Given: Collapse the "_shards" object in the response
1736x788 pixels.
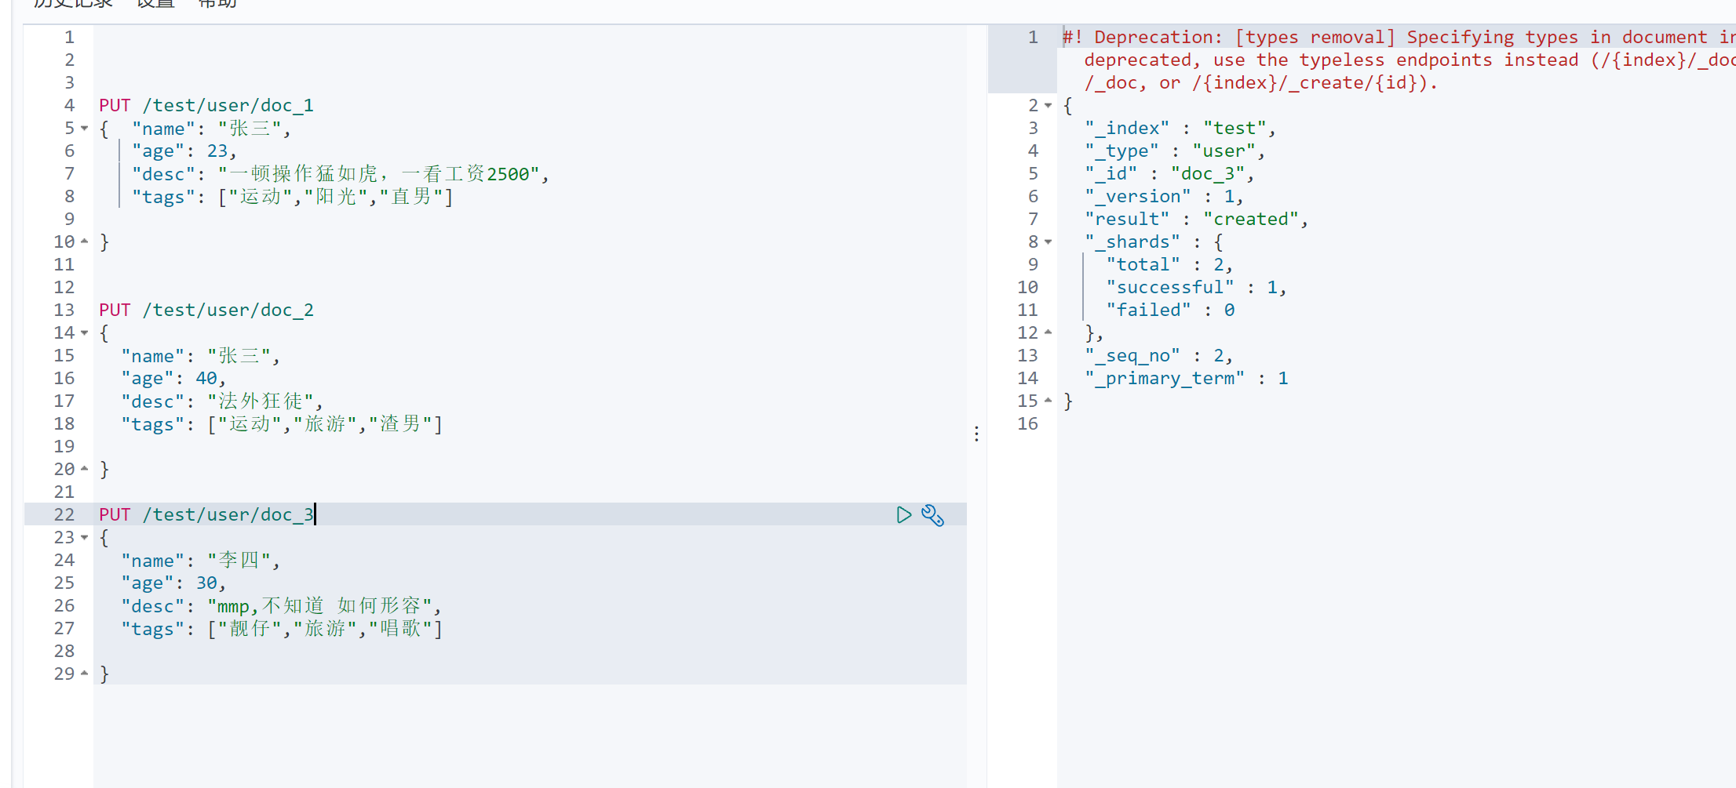Looking at the screenshot, I should [1048, 241].
